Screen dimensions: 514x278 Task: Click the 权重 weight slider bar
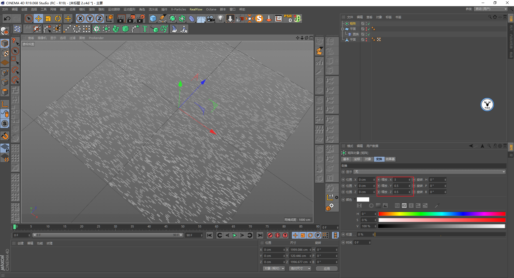coord(440,234)
